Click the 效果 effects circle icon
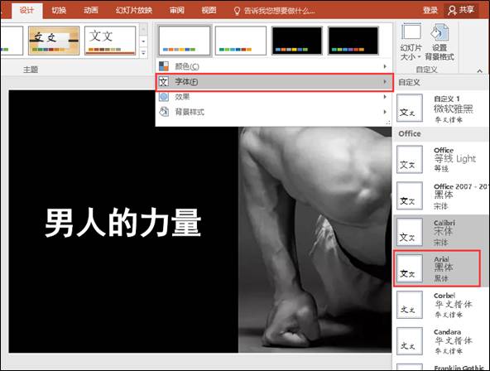Viewport: 490px width, 371px height. [164, 97]
